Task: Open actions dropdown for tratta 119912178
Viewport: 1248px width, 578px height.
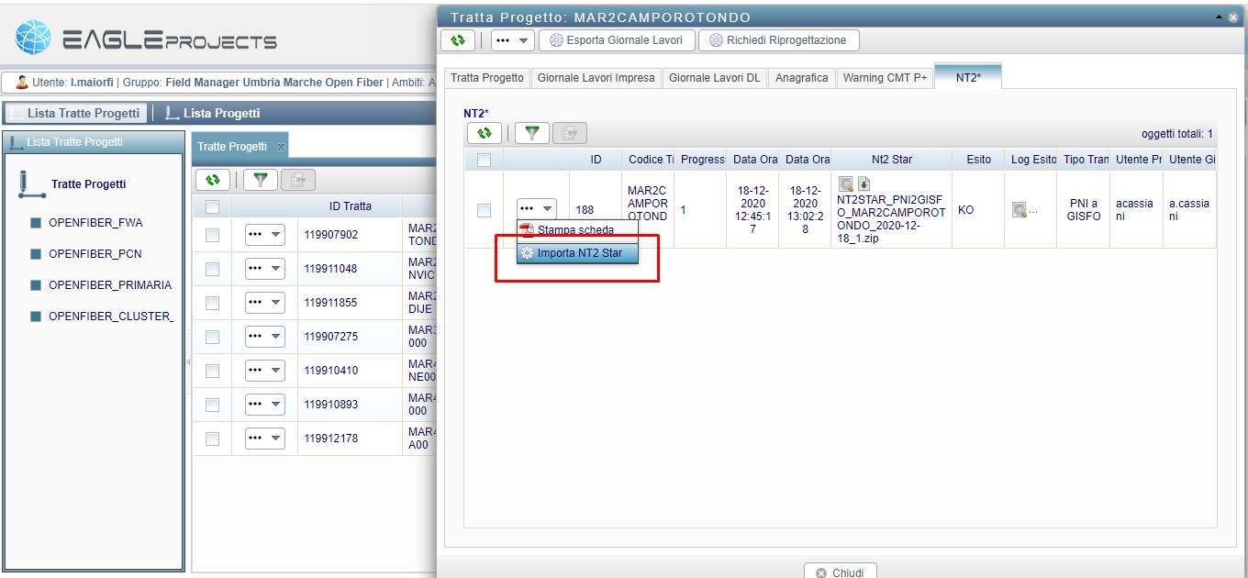Action: 265,439
